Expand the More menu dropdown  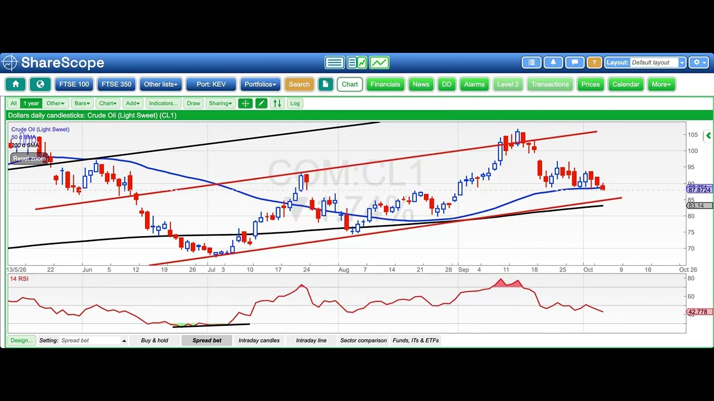coord(662,84)
